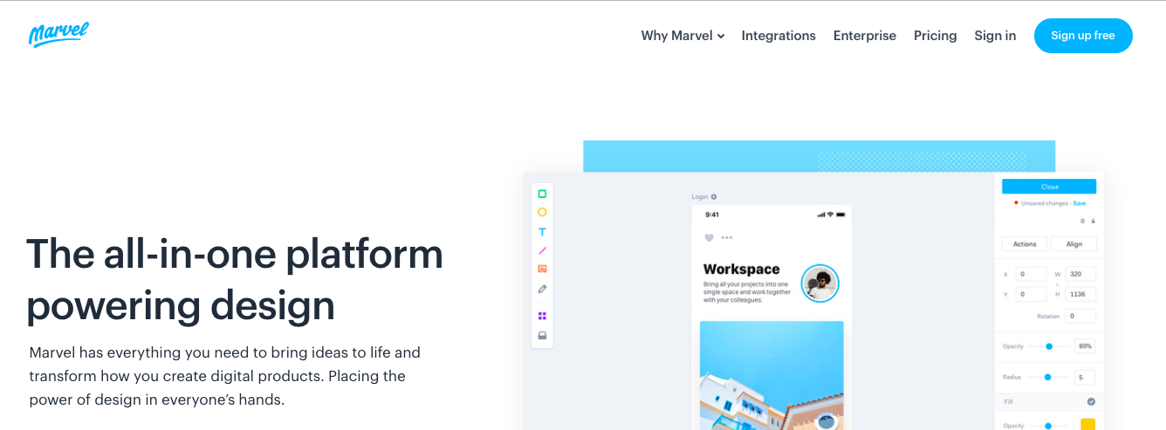Click the Workspace heading in mockup
Screen dimensions: 1166x430
pos(741,270)
